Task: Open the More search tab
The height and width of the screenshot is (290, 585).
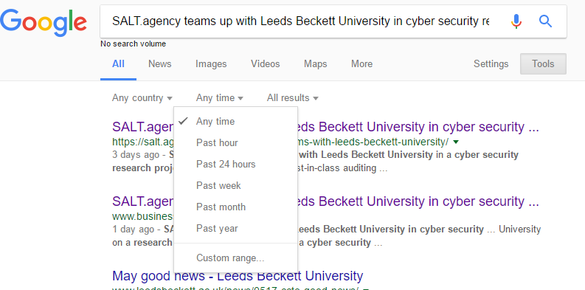Action: (361, 63)
